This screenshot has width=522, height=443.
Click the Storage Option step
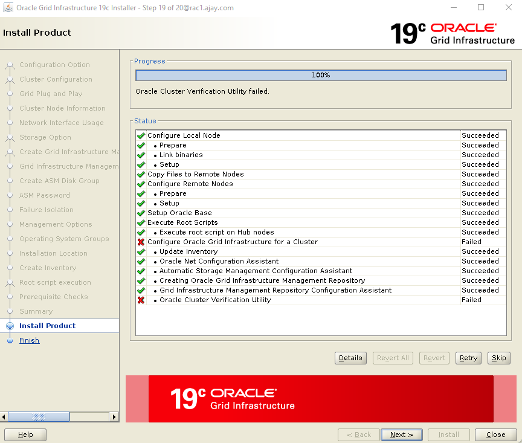tap(45, 137)
